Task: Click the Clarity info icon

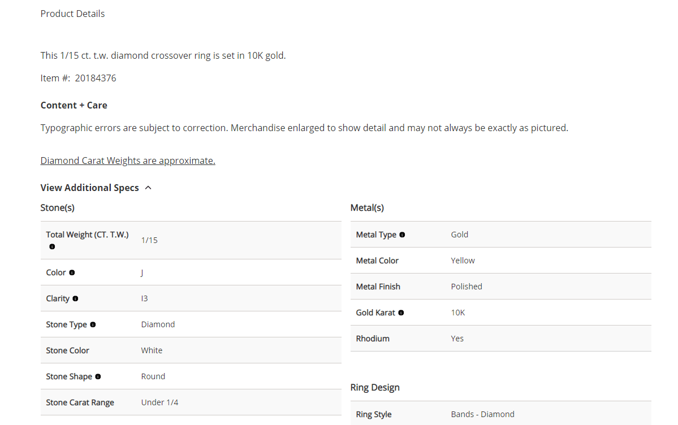Action: click(75, 298)
